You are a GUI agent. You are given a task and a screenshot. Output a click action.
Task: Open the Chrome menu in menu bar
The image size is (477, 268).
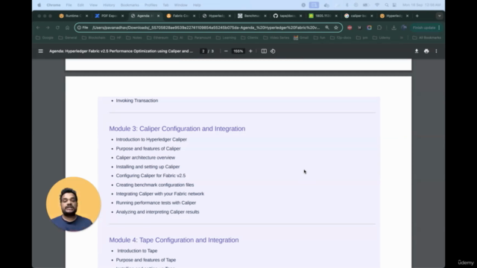(53, 5)
